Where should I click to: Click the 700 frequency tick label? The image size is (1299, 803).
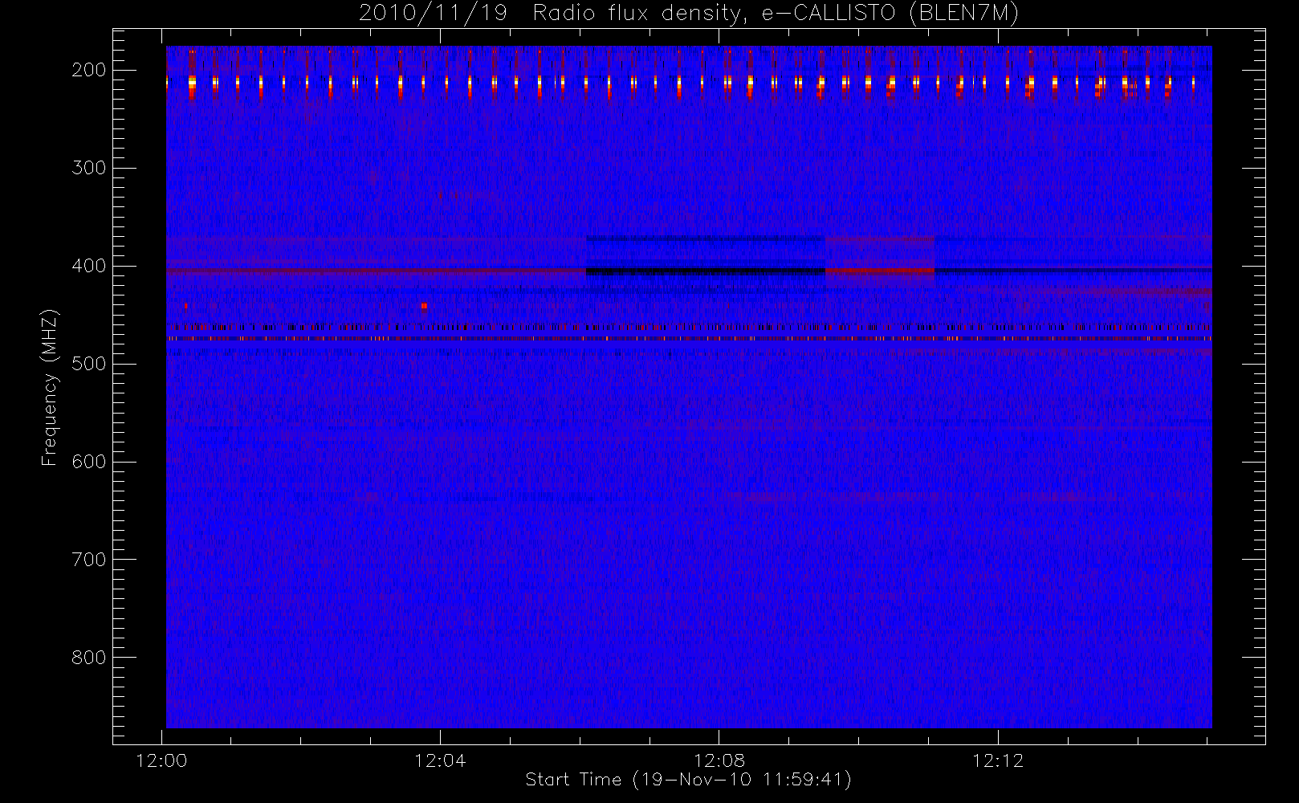pyautogui.click(x=88, y=560)
